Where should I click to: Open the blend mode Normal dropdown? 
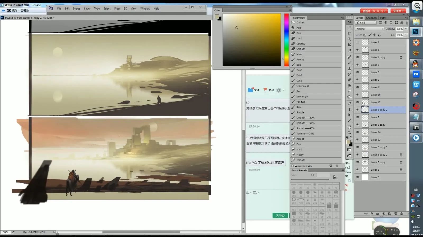click(x=370, y=29)
